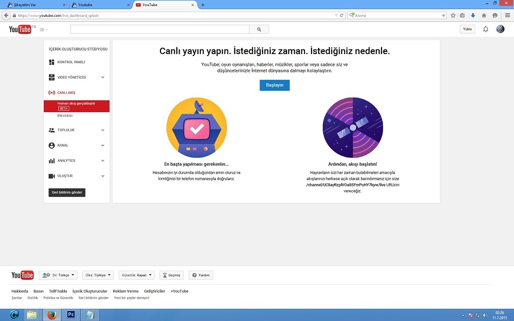Open File Explorer from the taskbar
514x321 pixels.
coord(32,315)
